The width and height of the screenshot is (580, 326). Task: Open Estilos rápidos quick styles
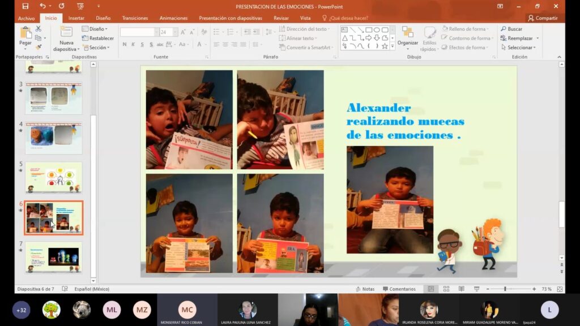429,39
